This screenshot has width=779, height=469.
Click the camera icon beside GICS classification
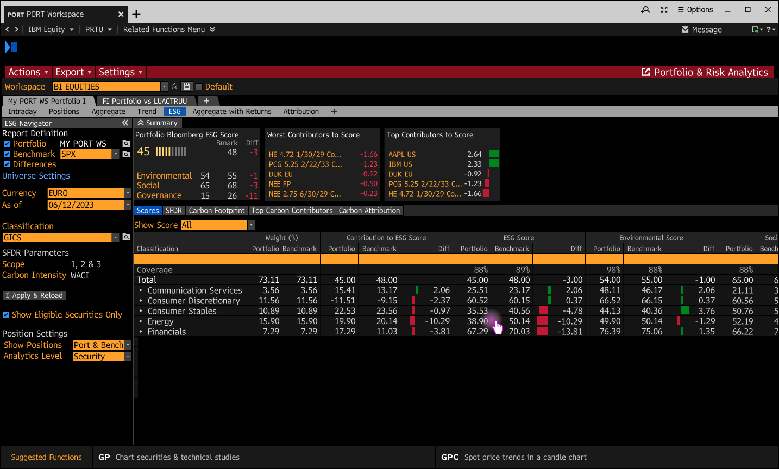126,237
